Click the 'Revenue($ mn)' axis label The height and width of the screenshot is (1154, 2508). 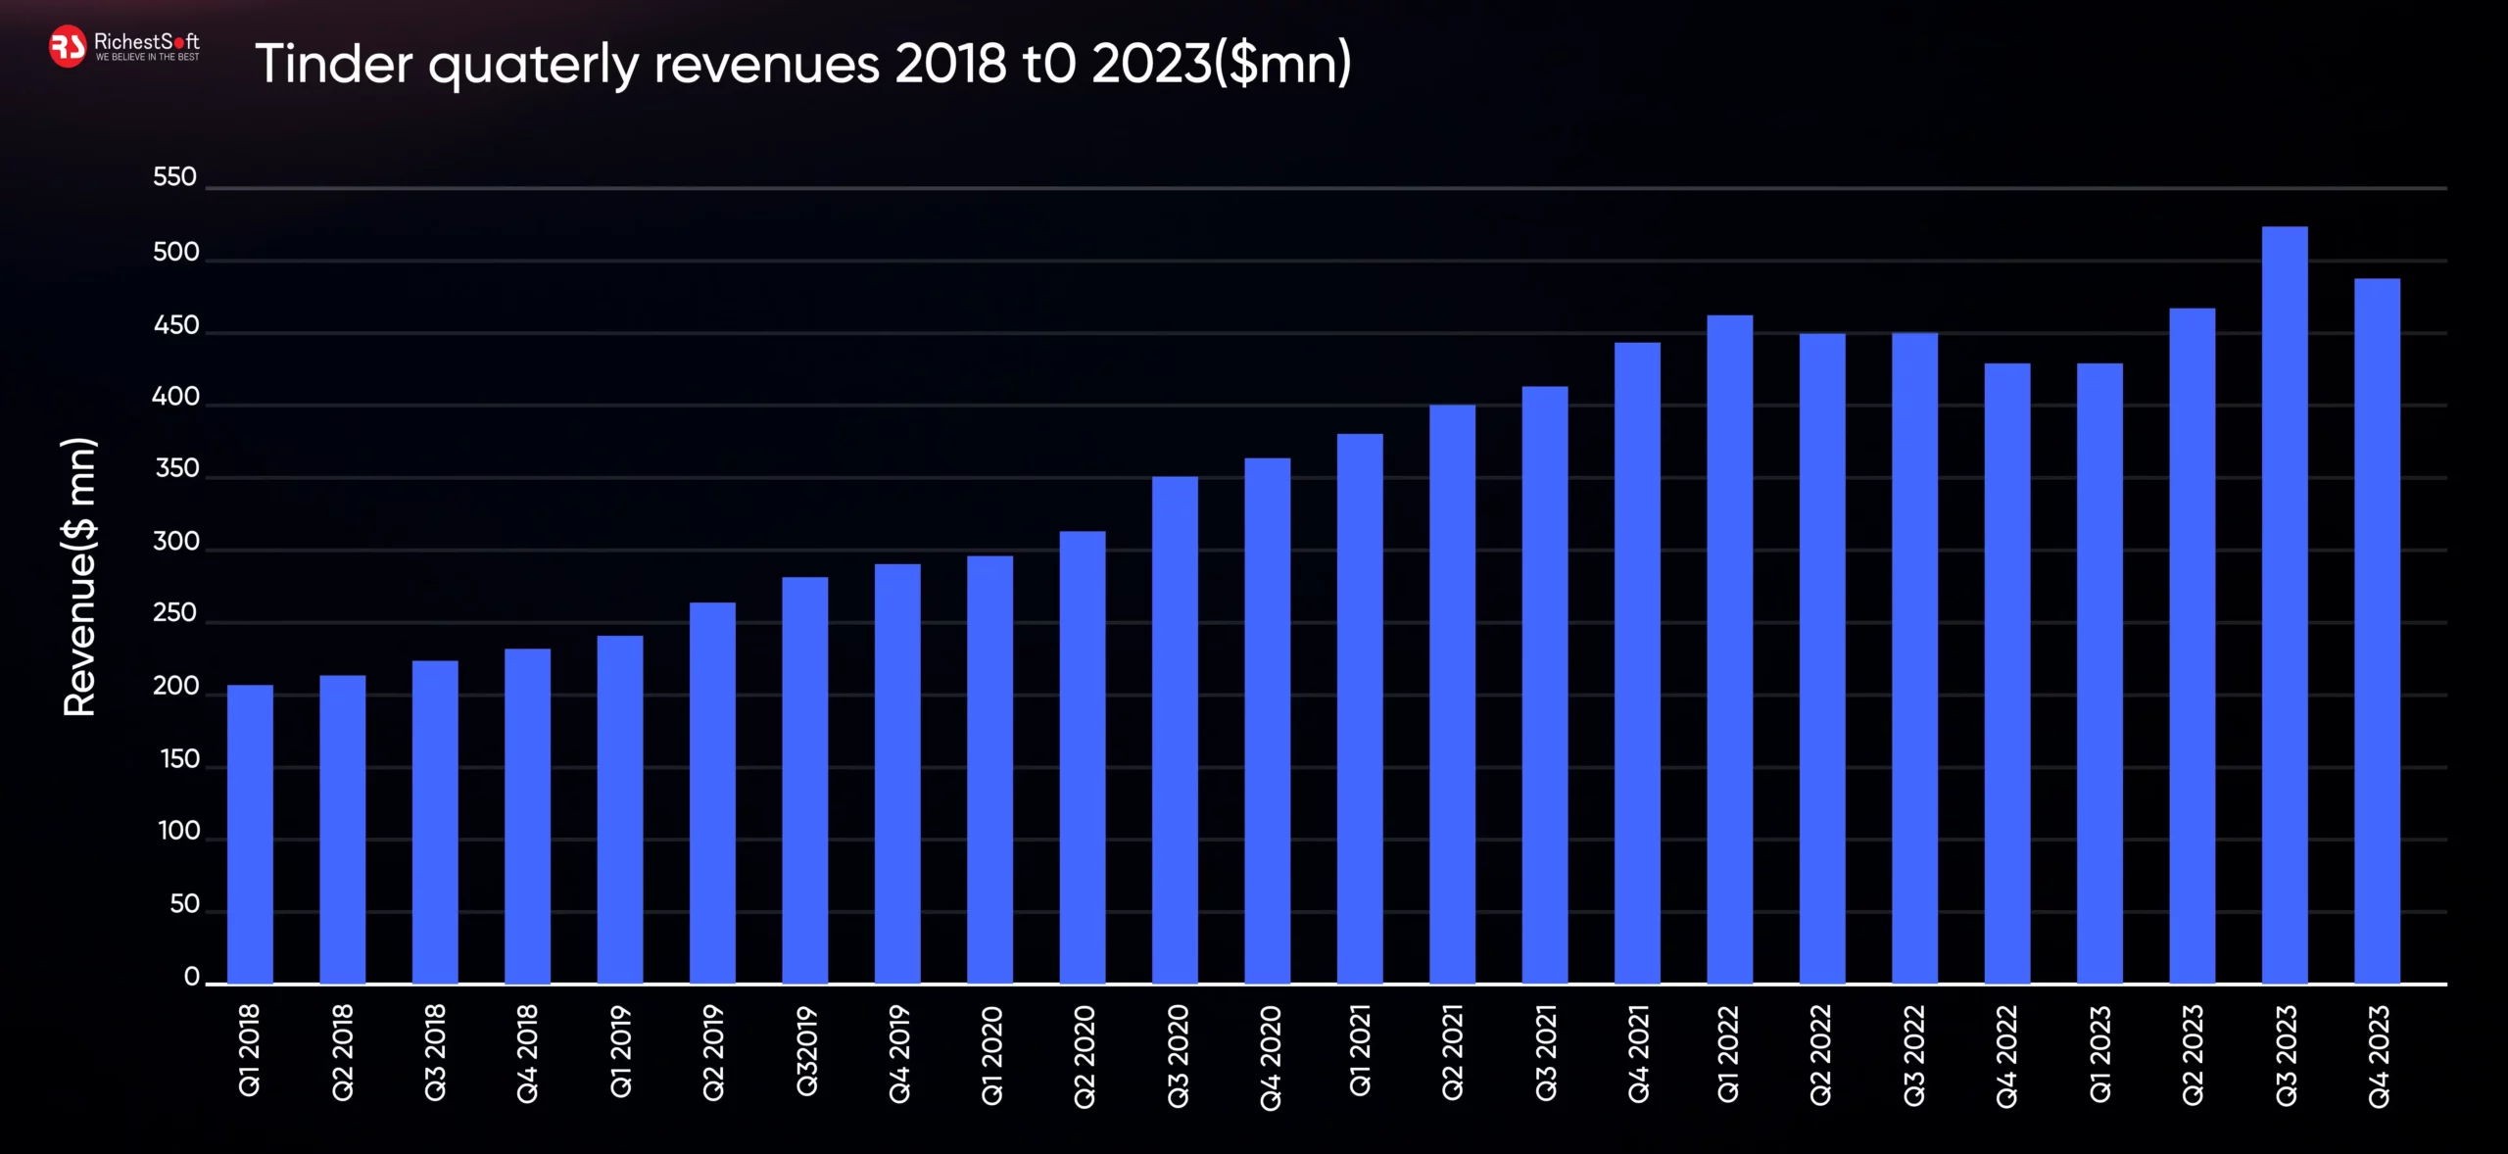point(79,577)
